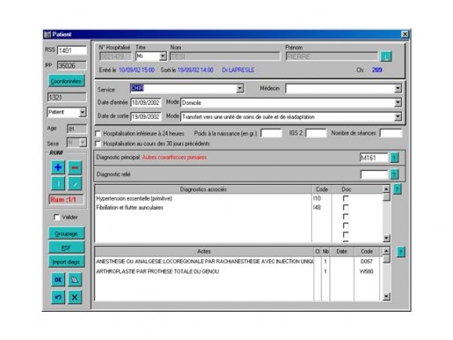This screenshot has width=453, height=340.
Task: Check Hospitalisation au cours des 30 jours précédents
Action: [x=98, y=144]
